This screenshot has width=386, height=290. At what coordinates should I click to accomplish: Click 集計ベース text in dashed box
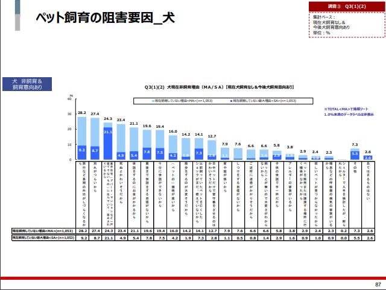pos(324,17)
